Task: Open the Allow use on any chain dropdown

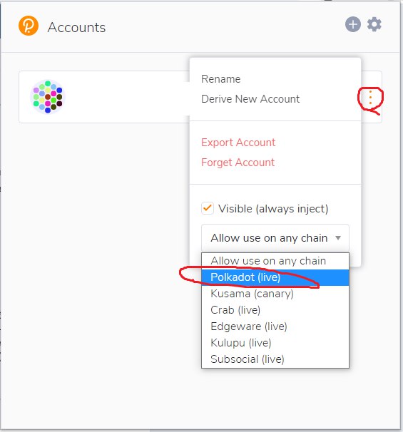Action: coord(275,238)
